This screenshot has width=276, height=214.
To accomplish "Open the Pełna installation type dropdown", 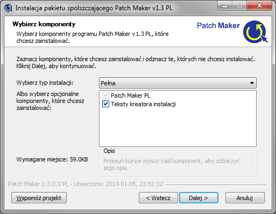I will pos(178,83).
